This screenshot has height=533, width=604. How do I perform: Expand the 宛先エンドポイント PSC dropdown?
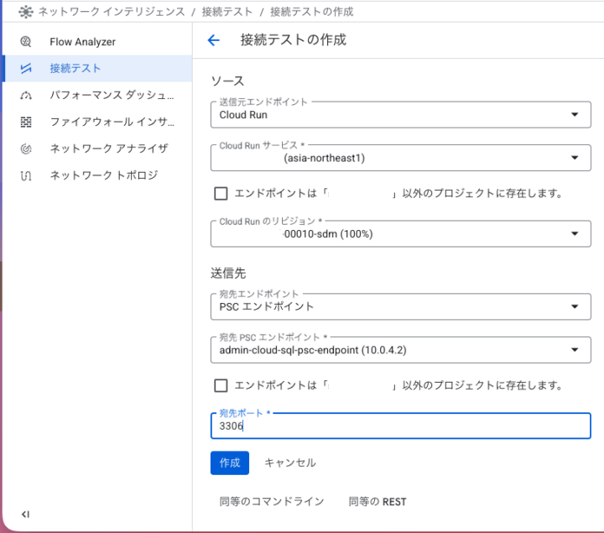(574, 306)
